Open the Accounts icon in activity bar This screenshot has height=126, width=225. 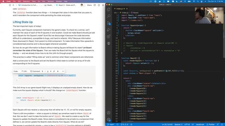[109, 113]
